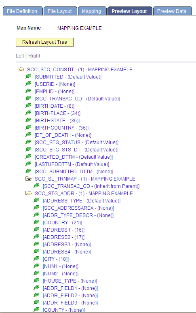Click the leaf icon beside CITY
The width and height of the screenshot is (196, 313).
click(36, 258)
